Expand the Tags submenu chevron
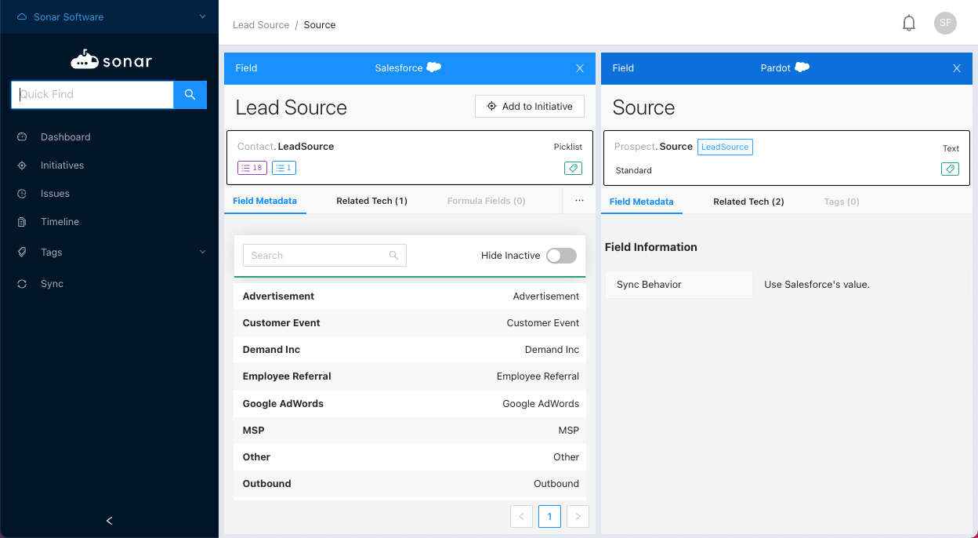Screen dimensions: 978x538 (202, 252)
